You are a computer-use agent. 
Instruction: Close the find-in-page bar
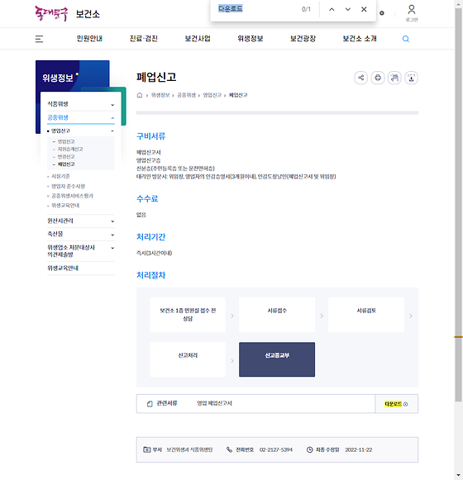pyautogui.click(x=364, y=9)
